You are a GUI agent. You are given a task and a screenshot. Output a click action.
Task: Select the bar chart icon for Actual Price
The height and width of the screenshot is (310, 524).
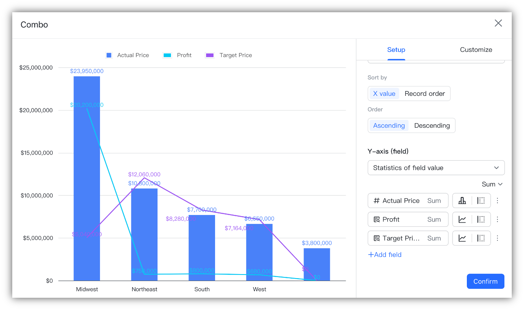point(463,200)
